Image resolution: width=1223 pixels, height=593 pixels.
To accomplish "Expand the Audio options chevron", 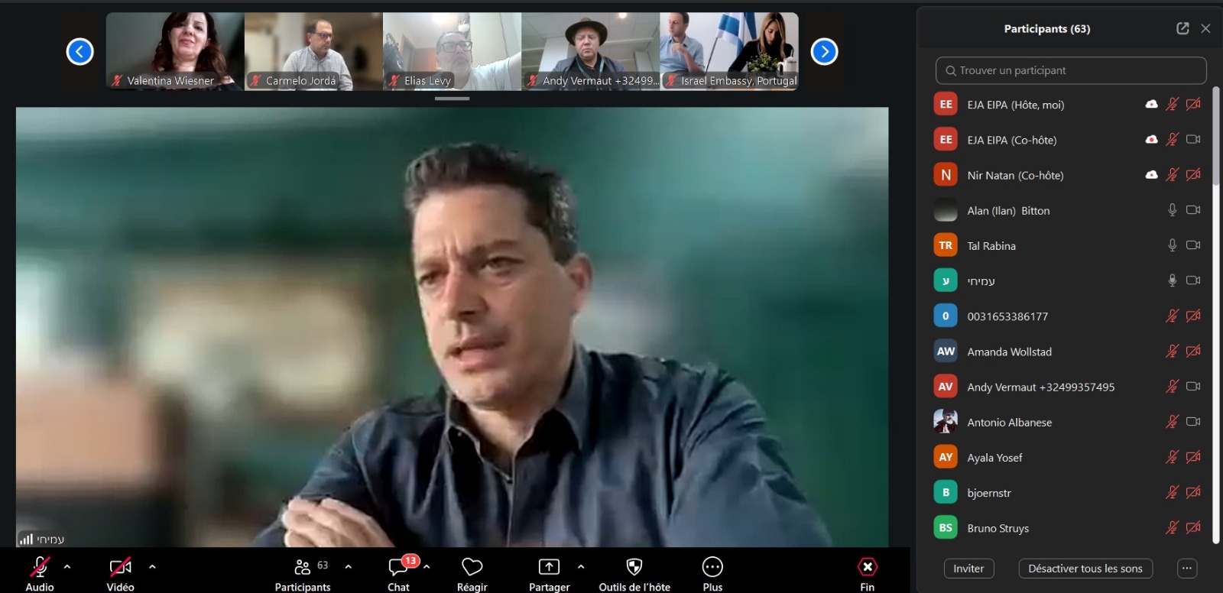I will (67, 567).
